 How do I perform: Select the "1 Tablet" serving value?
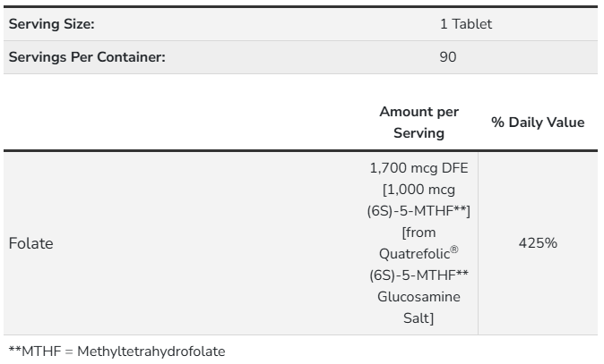coord(466,25)
